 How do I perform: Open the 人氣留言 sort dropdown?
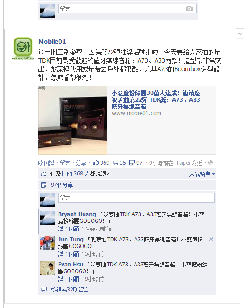click(202, 174)
